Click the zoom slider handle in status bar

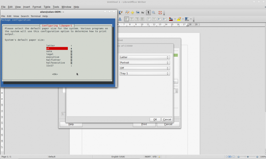point(248,157)
